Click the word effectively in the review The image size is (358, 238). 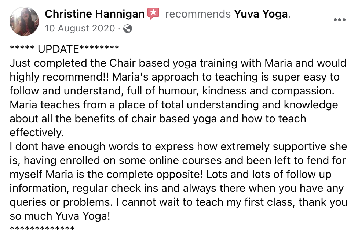37,133
